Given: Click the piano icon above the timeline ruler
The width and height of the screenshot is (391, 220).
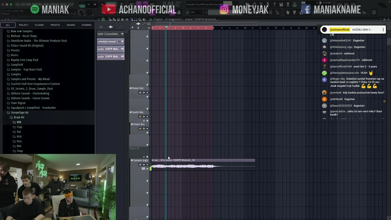Looking at the screenshot, I should pos(149,24).
